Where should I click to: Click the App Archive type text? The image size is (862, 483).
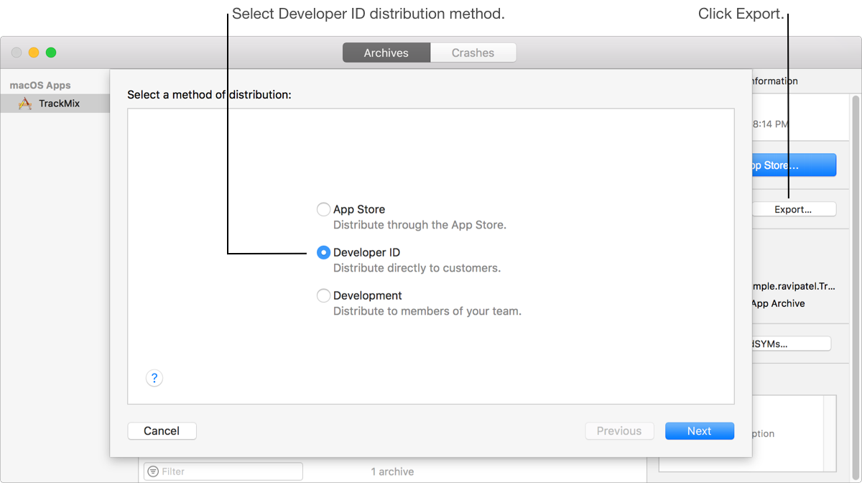[x=778, y=303]
